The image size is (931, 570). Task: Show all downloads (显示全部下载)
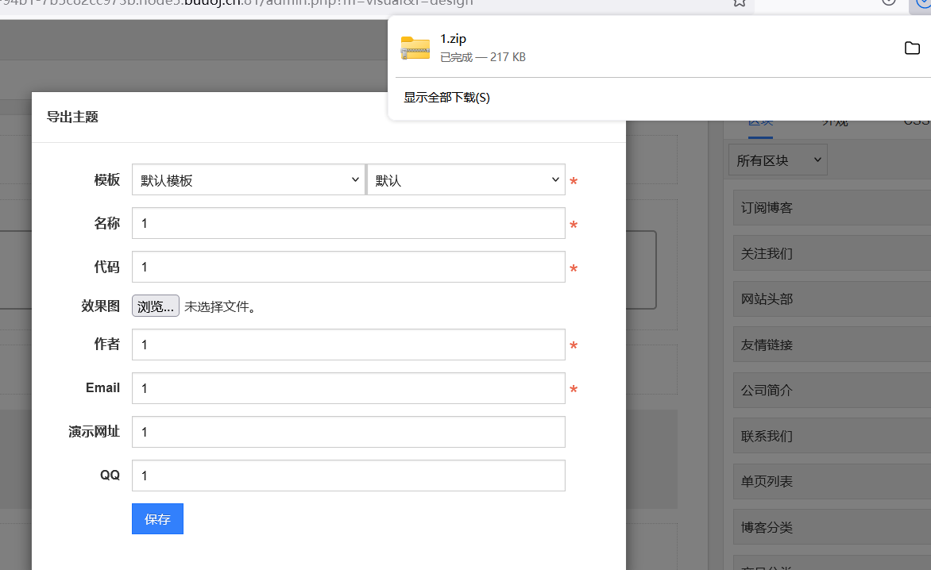[446, 98]
